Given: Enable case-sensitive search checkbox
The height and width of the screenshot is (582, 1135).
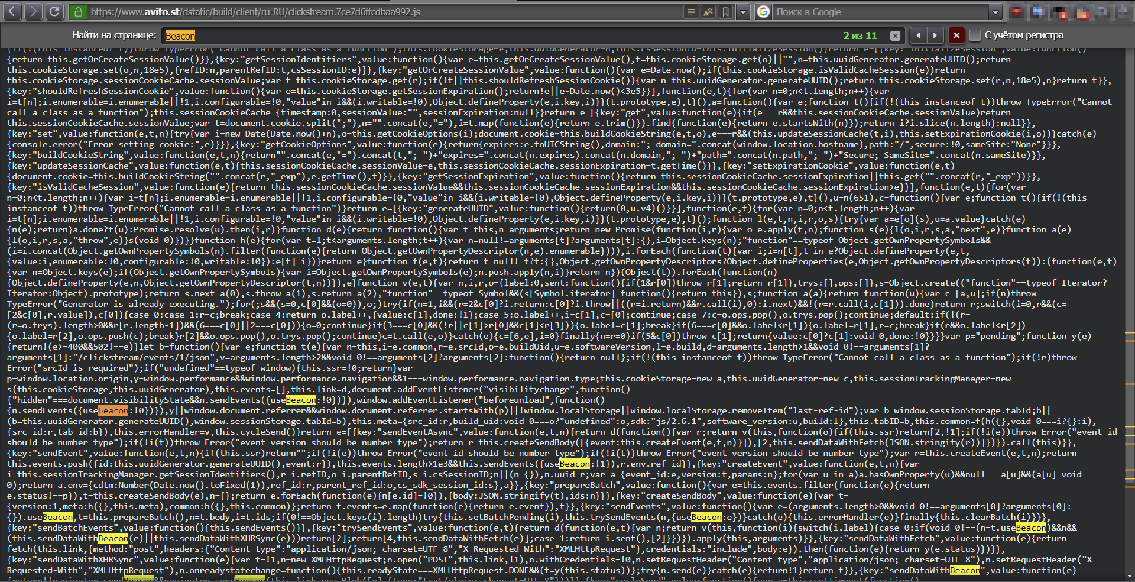Looking at the screenshot, I should point(975,35).
